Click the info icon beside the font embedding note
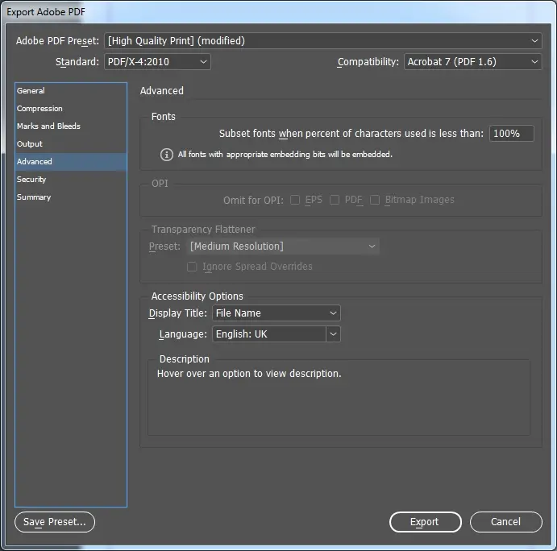 pos(167,155)
